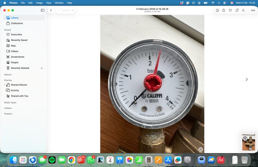
Task: Go to next photo with right arrow
Action: (x=247, y=79)
